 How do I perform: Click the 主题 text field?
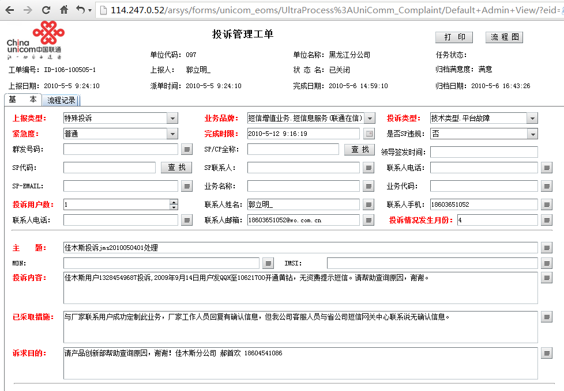pos(300,248)
